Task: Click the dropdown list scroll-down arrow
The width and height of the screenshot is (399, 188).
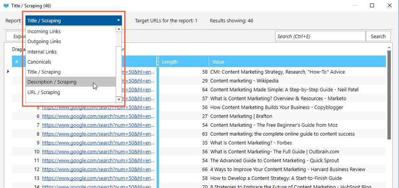Action: coord(119,100)
